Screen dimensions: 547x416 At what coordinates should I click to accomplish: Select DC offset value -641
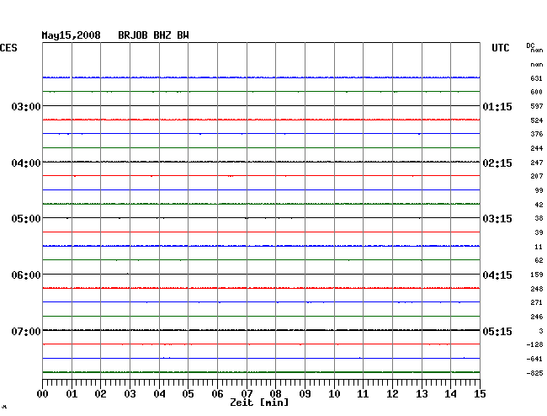[x=534, y=359]
